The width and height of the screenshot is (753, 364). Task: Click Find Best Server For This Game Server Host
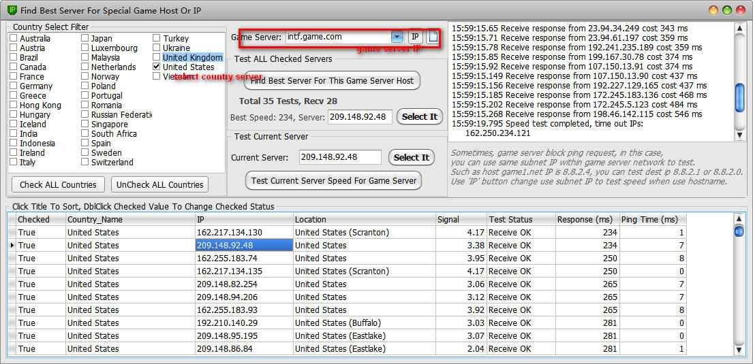click(332, 80)
